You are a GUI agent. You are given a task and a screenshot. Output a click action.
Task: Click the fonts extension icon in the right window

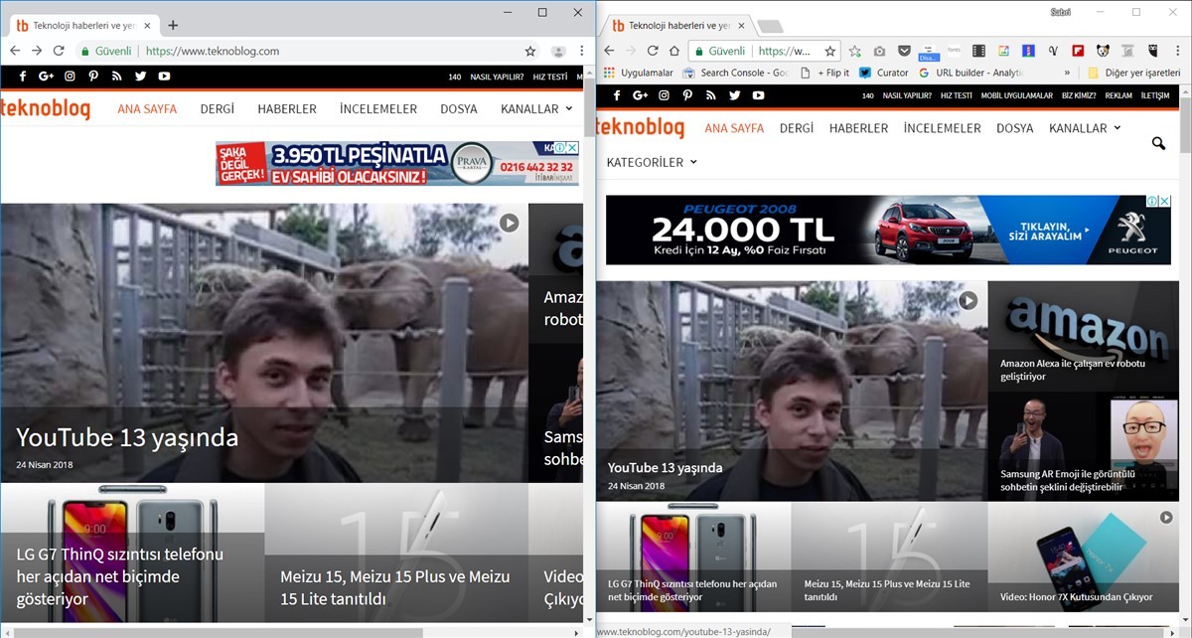[x=954, y=51]
